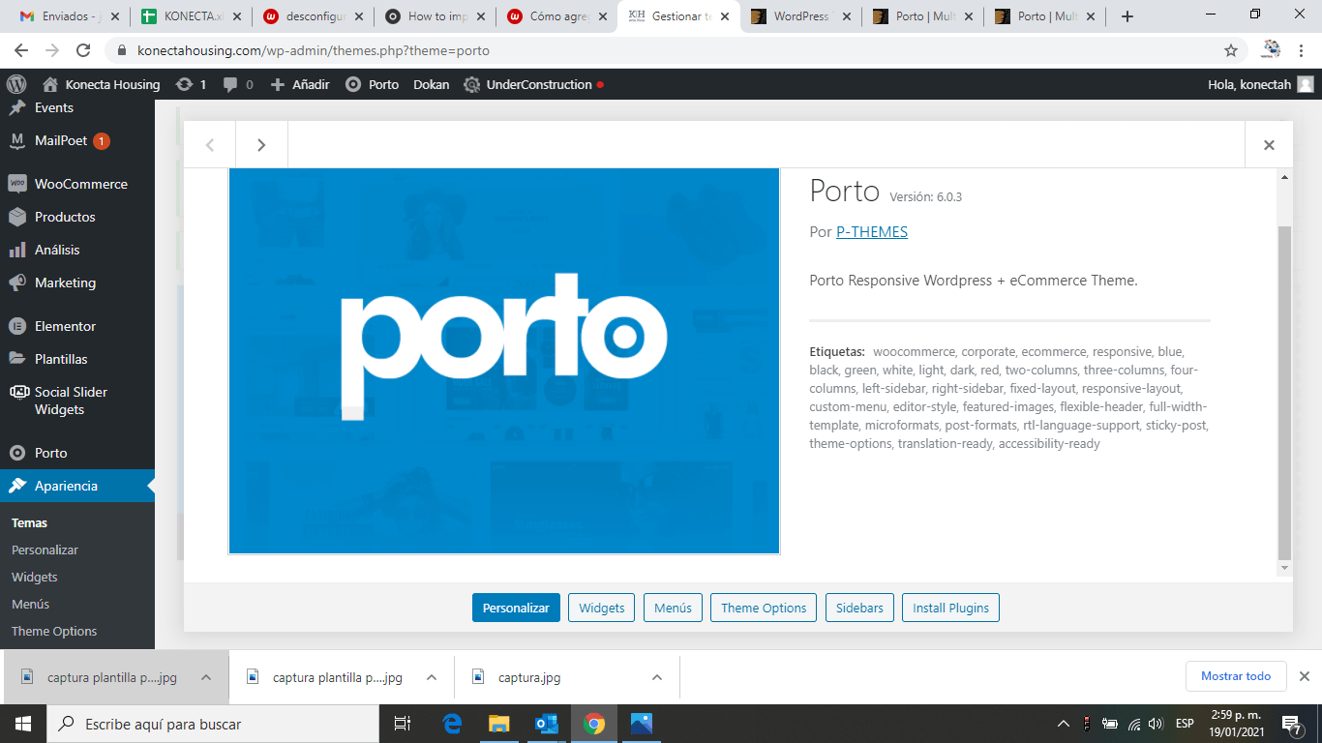The image size is (1322, 743).
Task: Click the Hola, konectah user avatar
Action: click(1306, 84)
